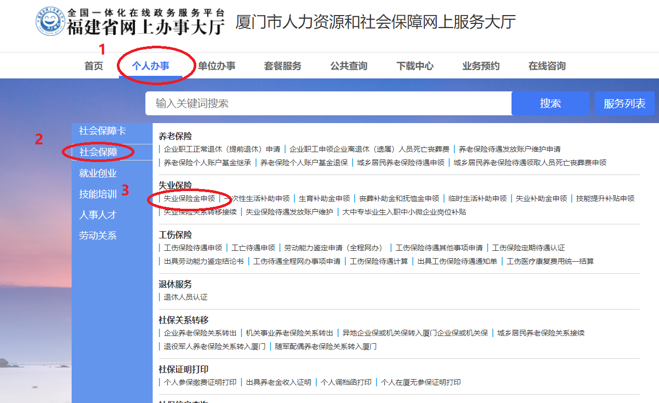The width and height of the screenshot is (659, 403).
Task: Switch to the 单位办事 tab
Action: (x=217, y=66)
